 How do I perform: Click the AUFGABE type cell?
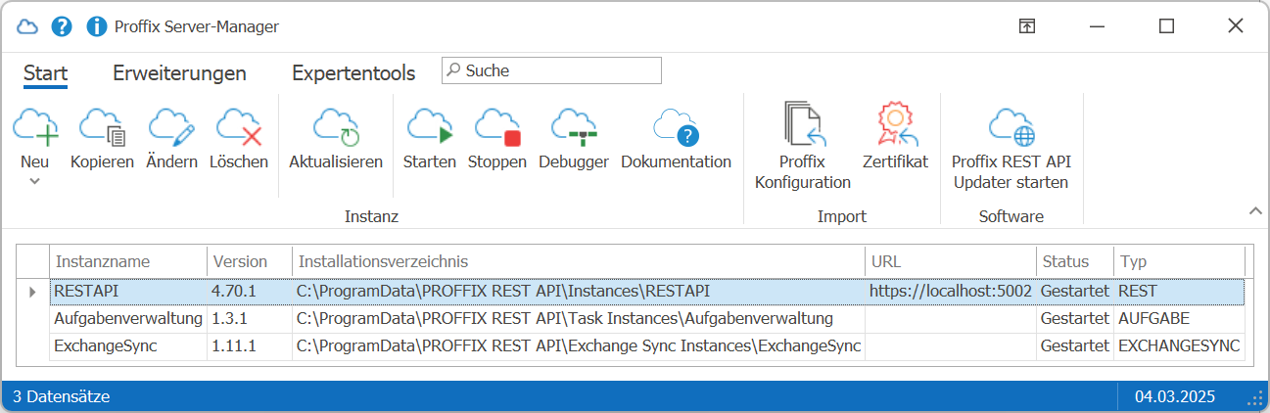(x=1179, y=318)
